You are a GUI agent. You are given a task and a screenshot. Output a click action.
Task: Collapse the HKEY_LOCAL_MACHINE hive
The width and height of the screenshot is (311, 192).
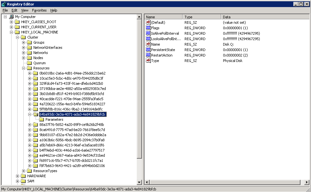(12, 32)
